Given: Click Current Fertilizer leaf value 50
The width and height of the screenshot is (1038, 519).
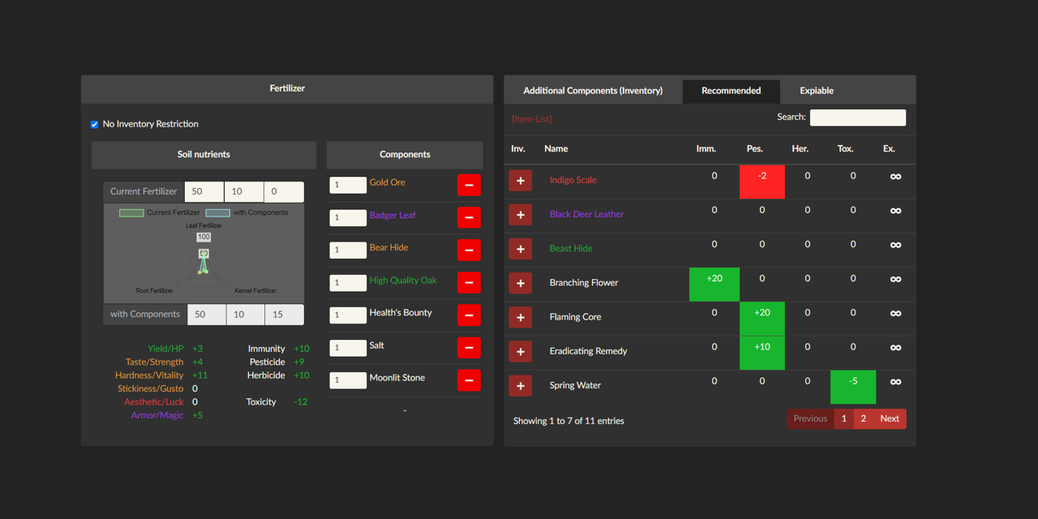Looking at the screenshot, I should click(204, 191).
